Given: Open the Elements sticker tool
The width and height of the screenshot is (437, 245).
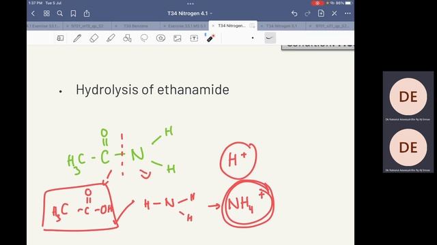Looking at the screenshot, I should 160,38.
